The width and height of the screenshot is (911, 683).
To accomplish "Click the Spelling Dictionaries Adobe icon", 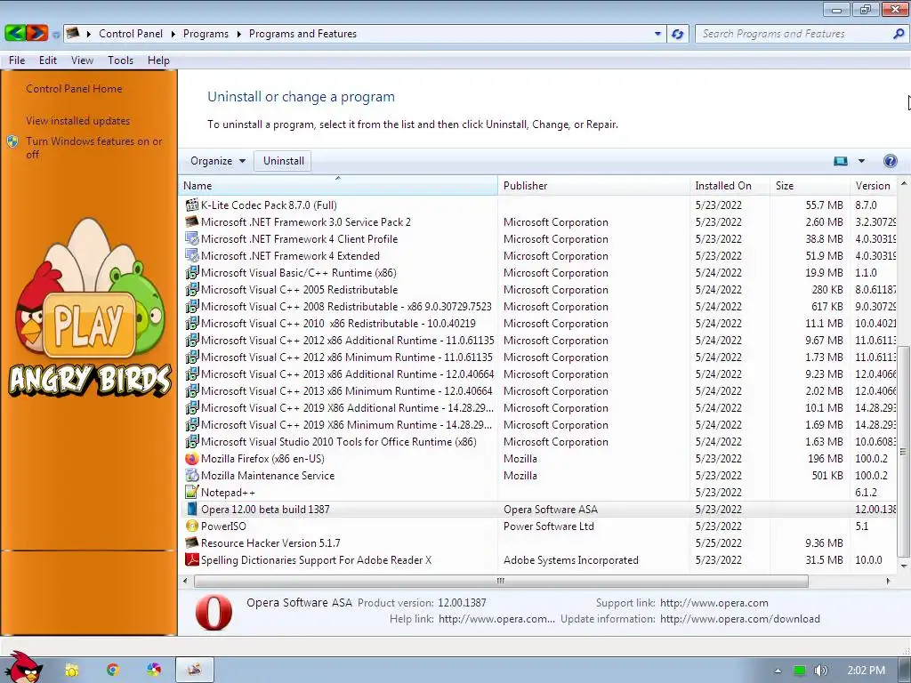I will pos(192,560).
